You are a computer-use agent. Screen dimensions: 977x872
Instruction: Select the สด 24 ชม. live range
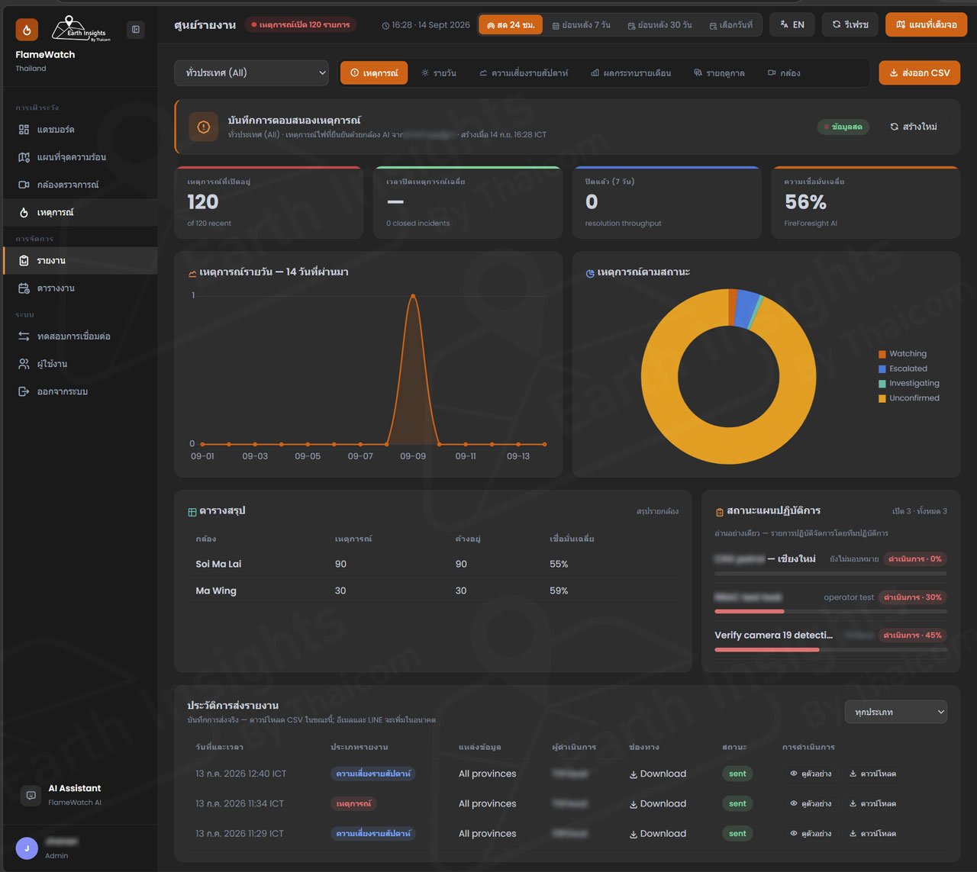tap(511, 25)
